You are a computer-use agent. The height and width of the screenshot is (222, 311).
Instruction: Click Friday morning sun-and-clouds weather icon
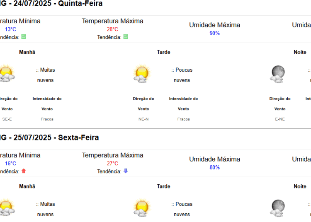pyautogui.click(x=7, y=207)
